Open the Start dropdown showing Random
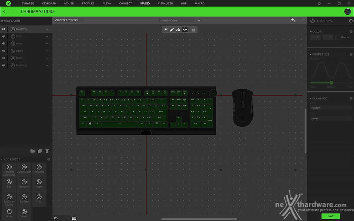 click(331, 108)
